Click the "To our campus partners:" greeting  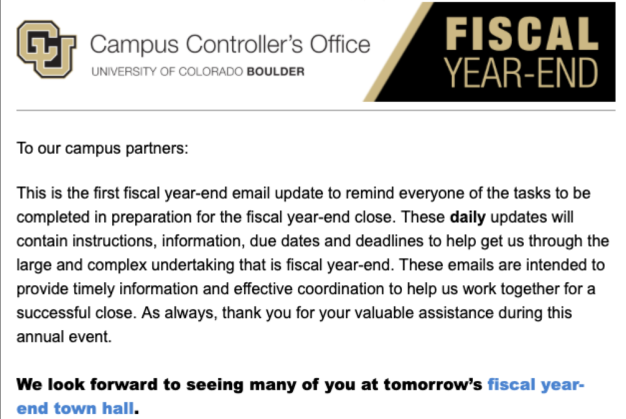[102, 148]
